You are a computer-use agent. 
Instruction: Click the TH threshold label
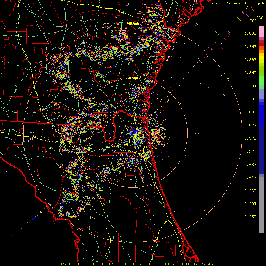click(x=254, y=230)
